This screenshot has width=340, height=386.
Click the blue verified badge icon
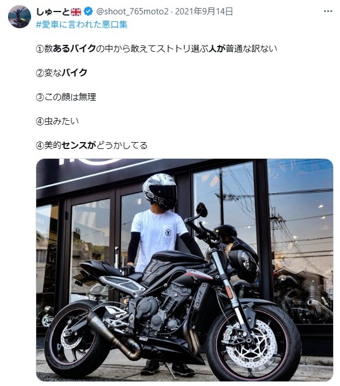pos(88,12)
